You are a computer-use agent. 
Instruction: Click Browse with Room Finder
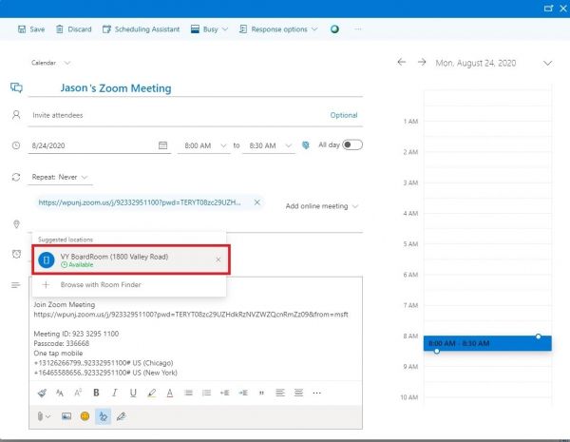[x=102, y=284]
